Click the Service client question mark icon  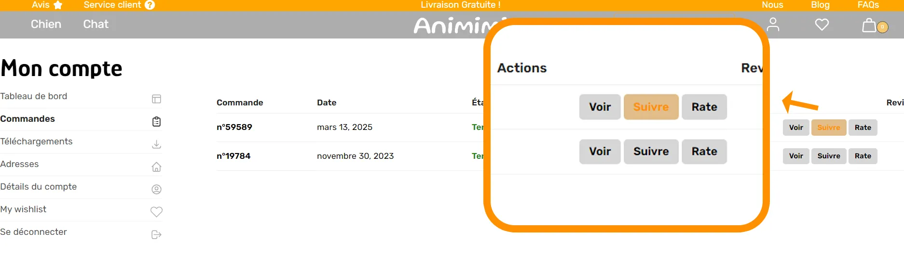(x=150, y=5)
